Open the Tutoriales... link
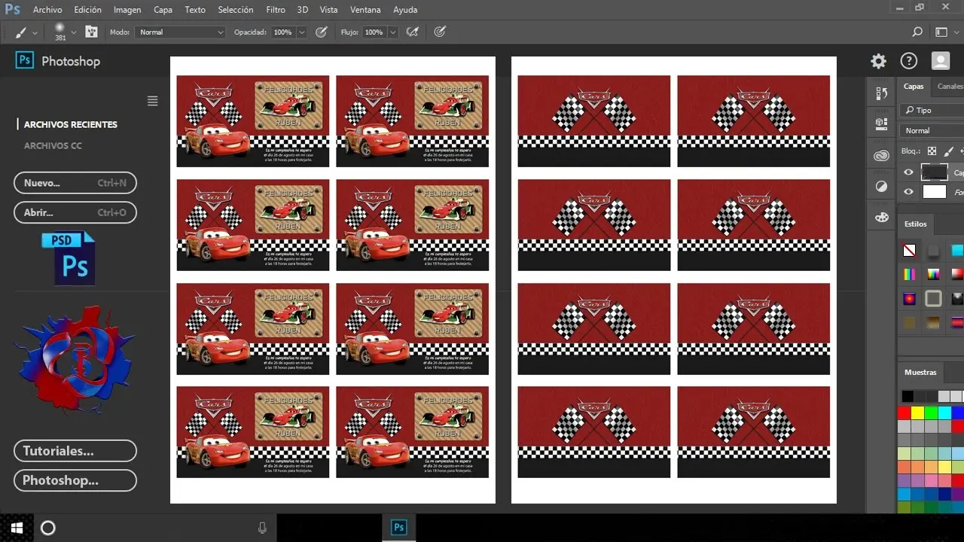The height and width of the screenshot is (542, 964). pos(75,450)
